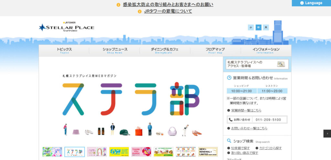Click the lavender handbag item image
Screen dimensions: 331x160
[172, 131]
